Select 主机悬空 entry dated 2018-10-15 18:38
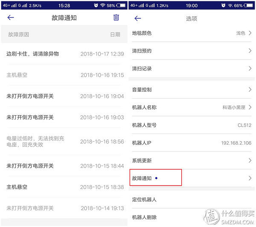Viewport: 256px width, 227px height. pyautogui.click(x=64, y=187)
